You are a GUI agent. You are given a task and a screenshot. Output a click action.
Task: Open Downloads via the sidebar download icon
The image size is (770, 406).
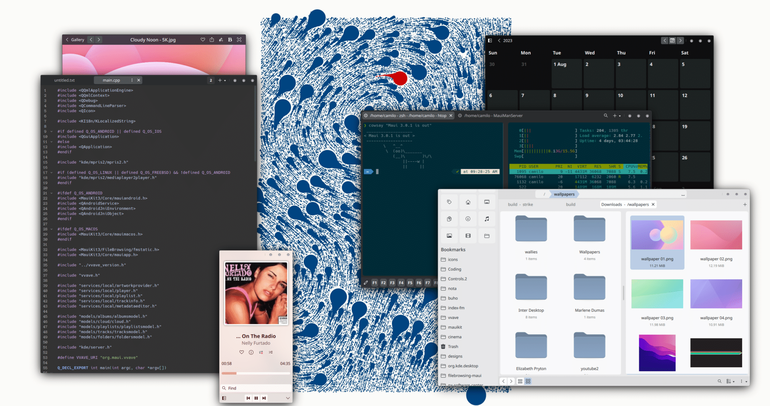[468, 219]
